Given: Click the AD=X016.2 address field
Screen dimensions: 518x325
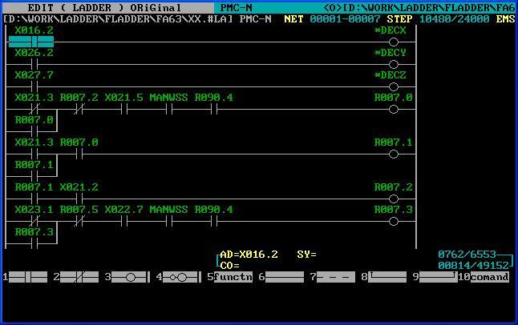Looking at the screenshot, I should click(x=249, y=255).
